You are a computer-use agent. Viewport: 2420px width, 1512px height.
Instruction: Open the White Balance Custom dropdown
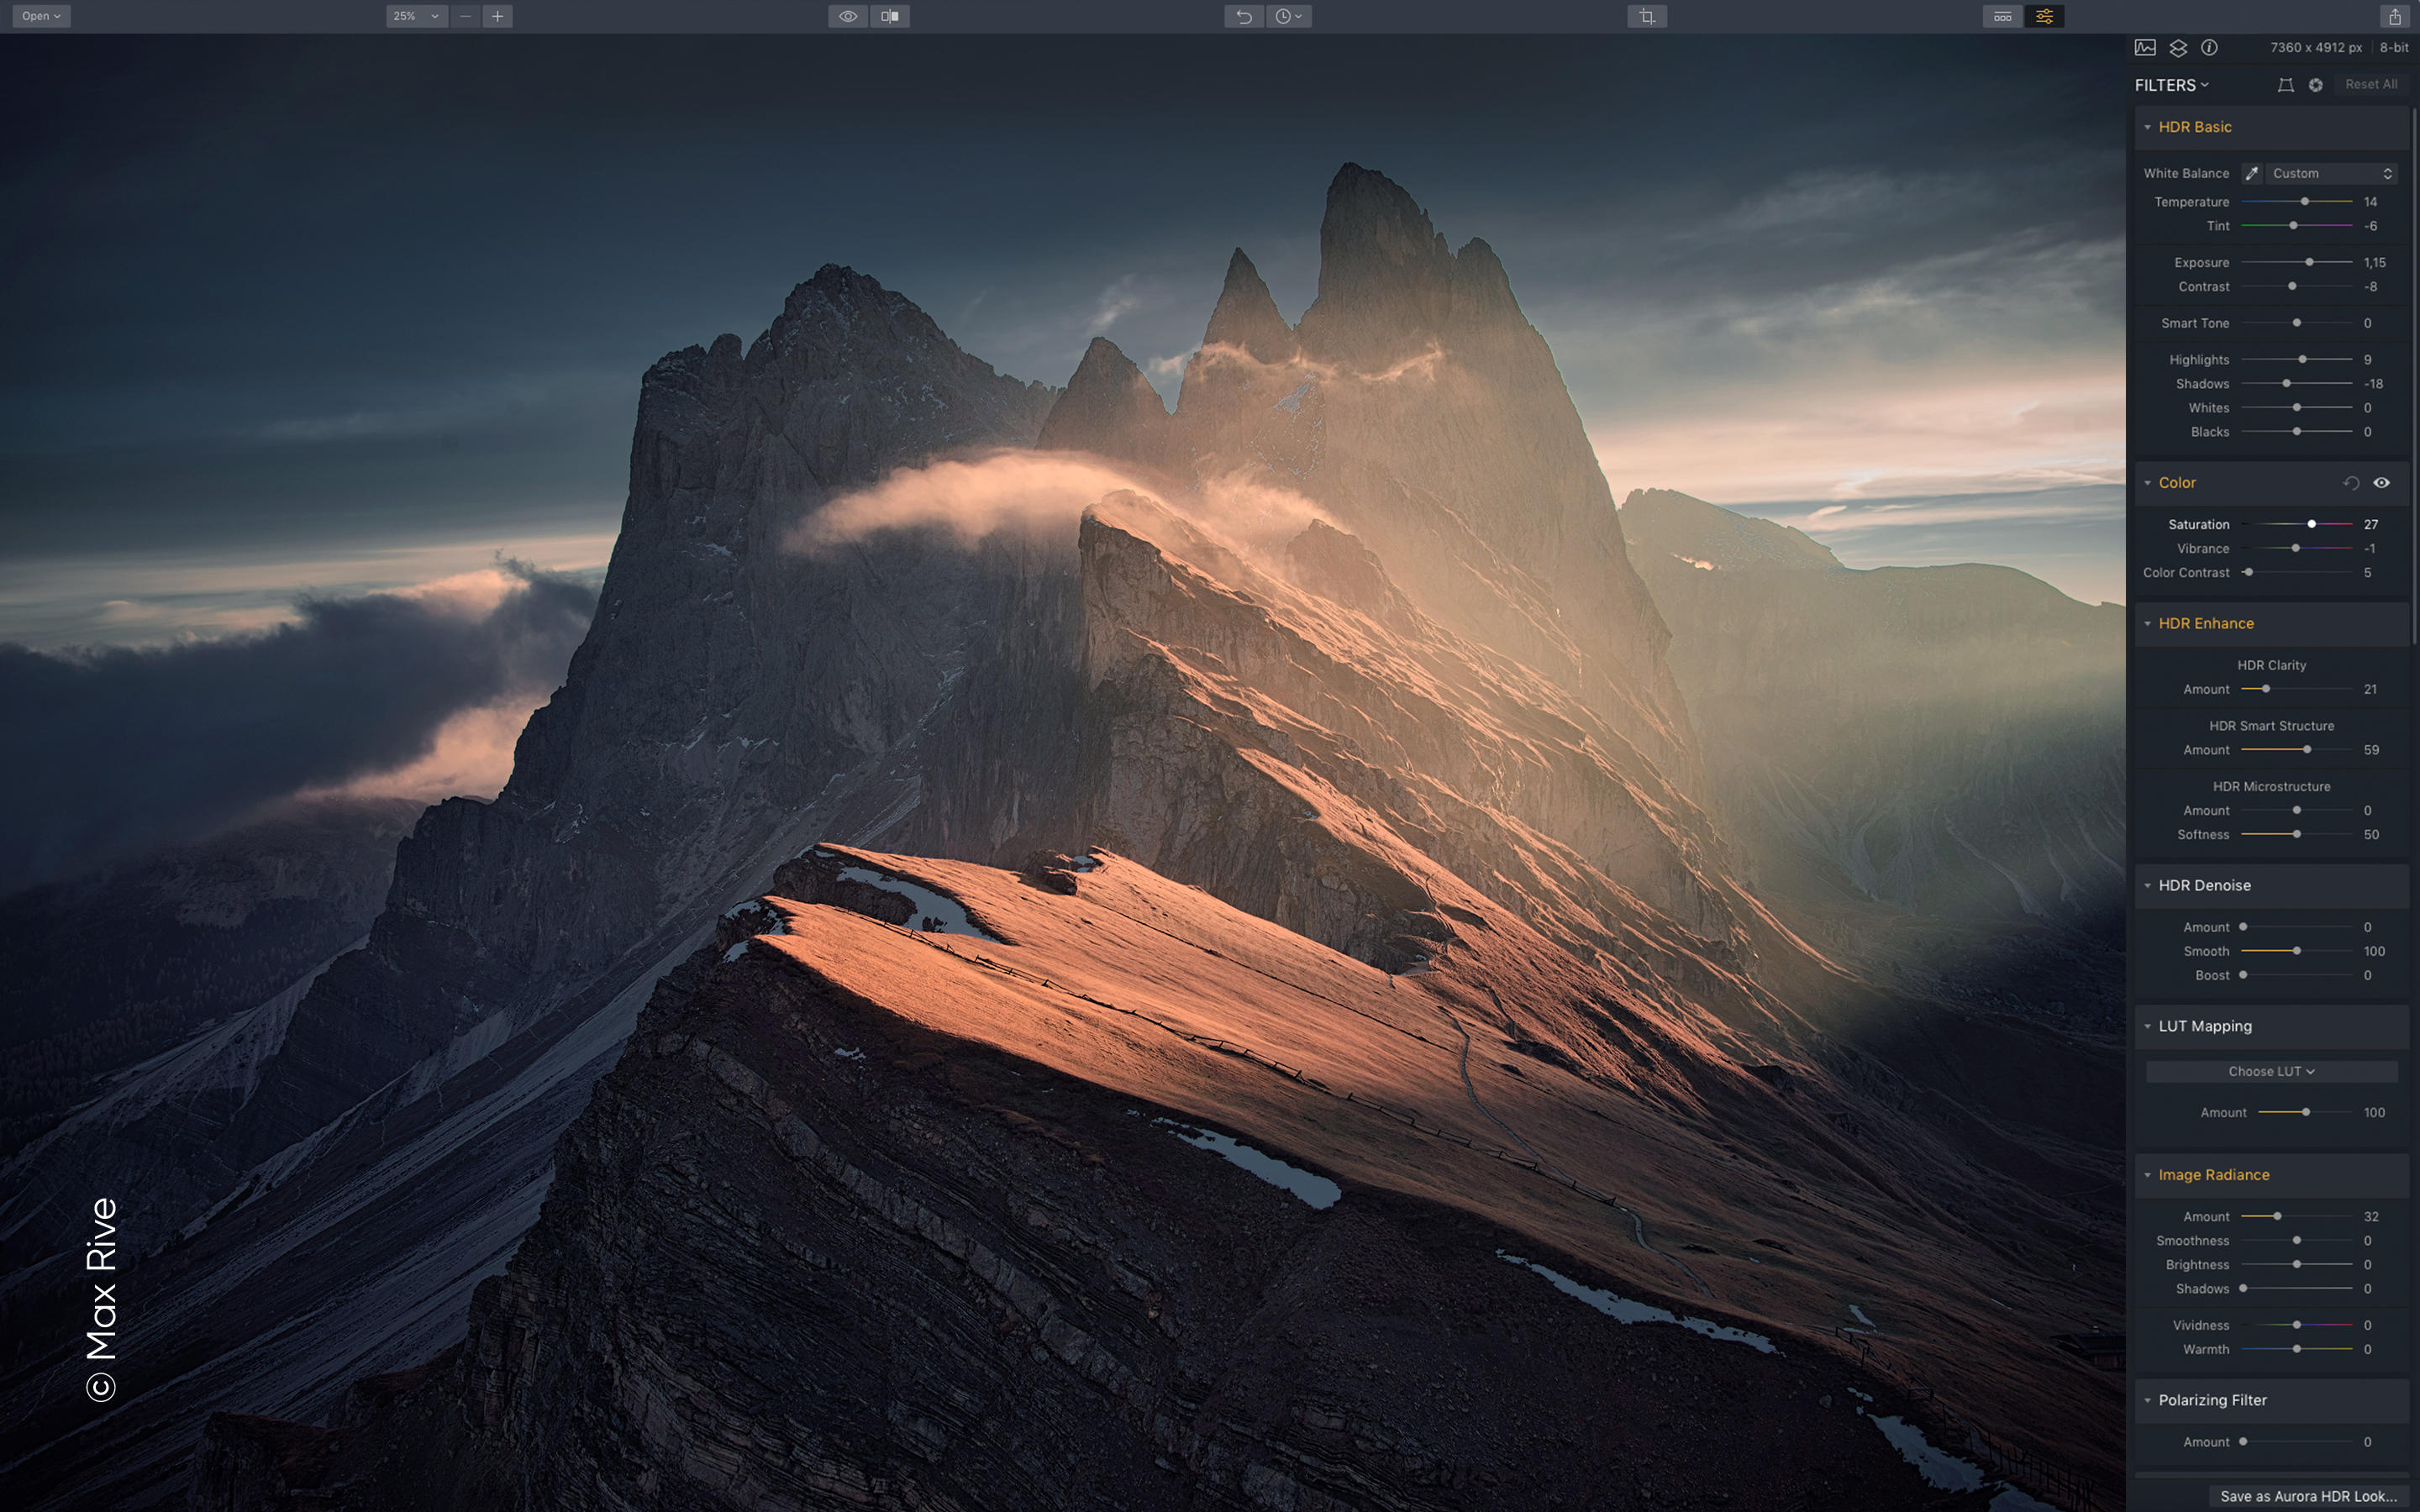click(2331, 173)
